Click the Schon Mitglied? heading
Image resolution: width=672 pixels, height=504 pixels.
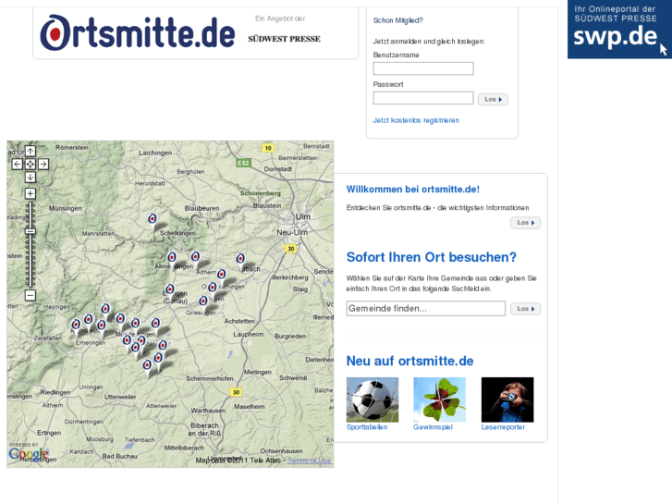pyautogui.click(x=398, y=20)
